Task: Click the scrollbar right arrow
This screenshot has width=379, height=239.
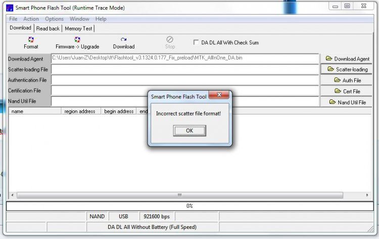Action: click(x=367, y=195)
